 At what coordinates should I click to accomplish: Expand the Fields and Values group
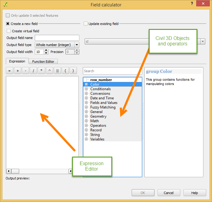(x=86, y=103)
